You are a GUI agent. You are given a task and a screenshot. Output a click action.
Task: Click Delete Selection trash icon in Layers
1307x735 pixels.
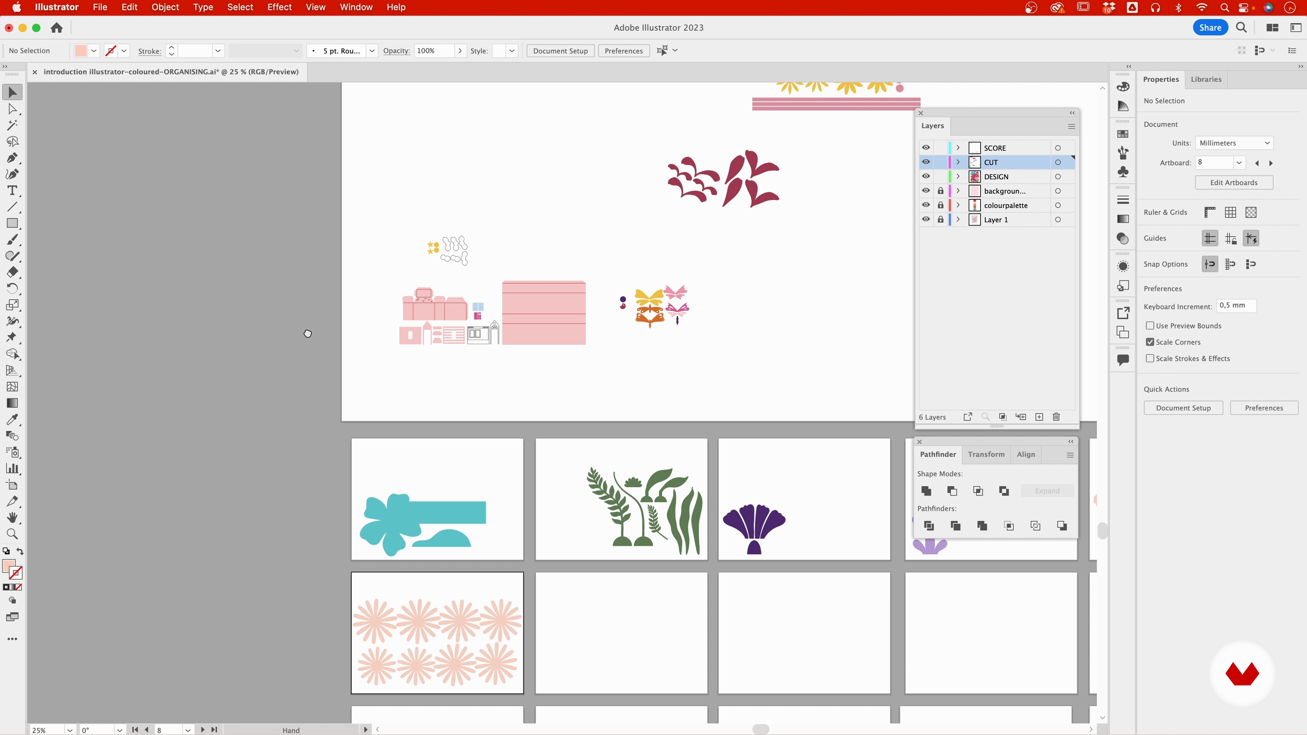pos(1056,417)
